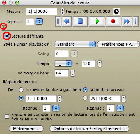The width and height of the screenshot is (140, 134).
Task: Click the stepper beside the 25|1|0000 field
Action: coord(124,99)
